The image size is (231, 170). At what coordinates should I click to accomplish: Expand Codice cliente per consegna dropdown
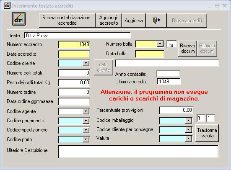(188, 130)
